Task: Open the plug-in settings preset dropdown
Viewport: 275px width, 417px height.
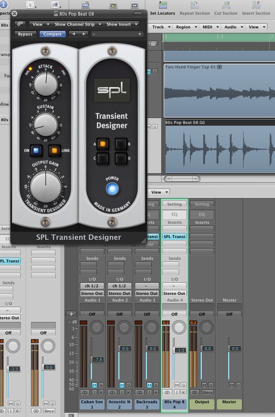Action: click(x=117, y=34)
